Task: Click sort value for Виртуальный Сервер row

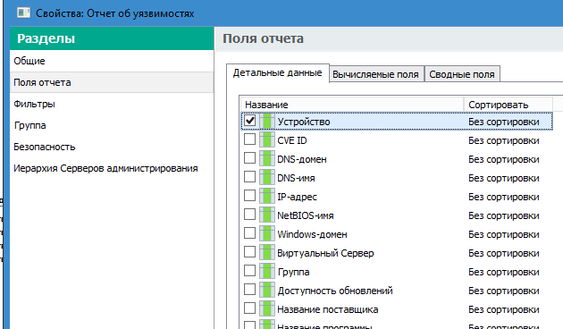Action: tap(504, 253)
